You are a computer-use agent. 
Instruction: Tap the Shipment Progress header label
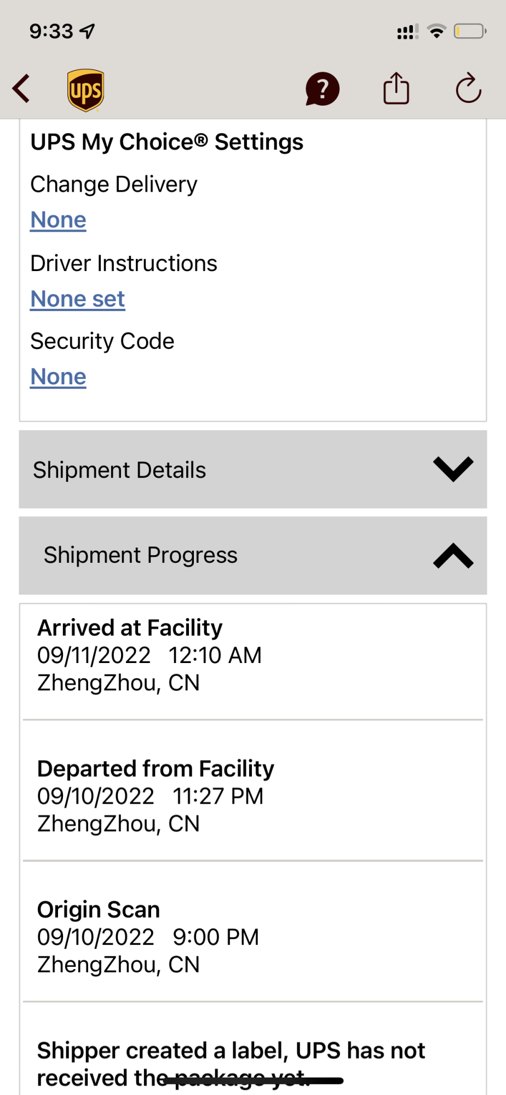click(140, 555)
